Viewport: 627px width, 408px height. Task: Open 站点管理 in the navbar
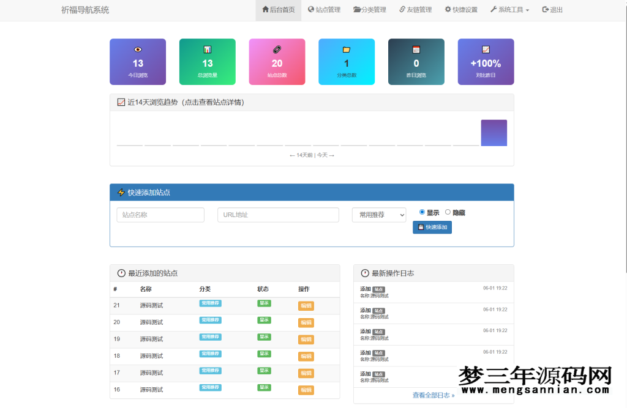coord(324,10)
